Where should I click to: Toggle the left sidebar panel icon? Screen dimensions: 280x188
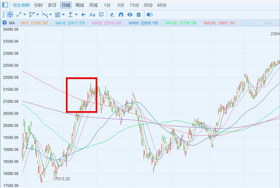click(x=5, y=5)
